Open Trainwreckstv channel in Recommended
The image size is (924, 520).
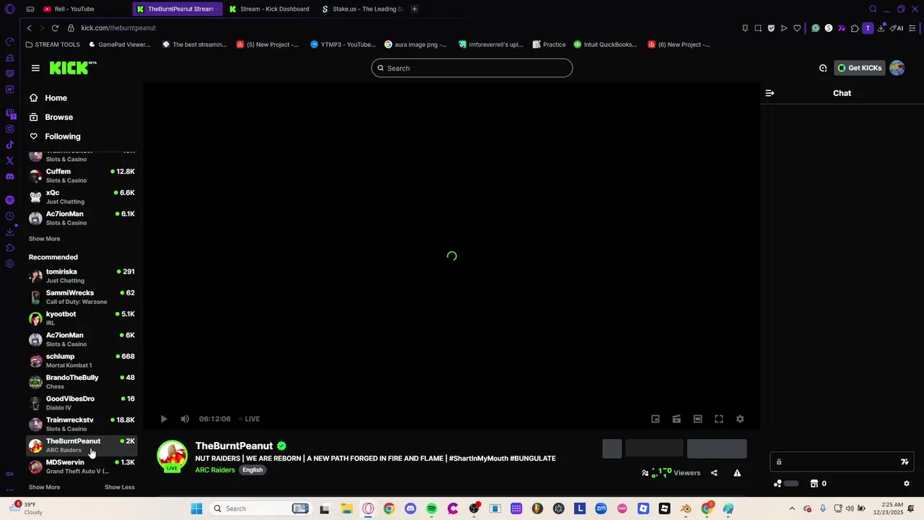(x=82, y=424)
